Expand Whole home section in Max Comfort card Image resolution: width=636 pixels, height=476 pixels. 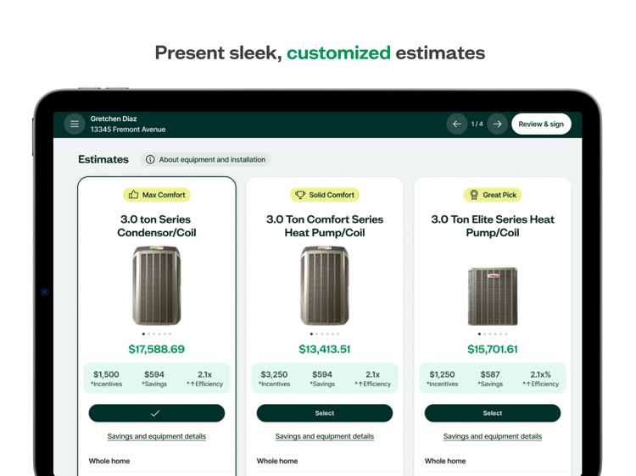[x=110, y=461]
